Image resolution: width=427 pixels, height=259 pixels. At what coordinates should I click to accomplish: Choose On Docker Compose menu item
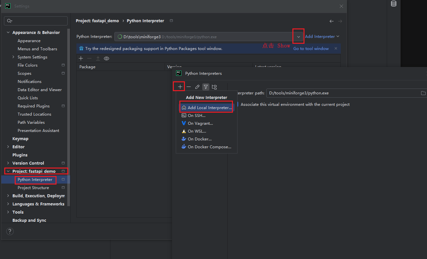[209, 147]
